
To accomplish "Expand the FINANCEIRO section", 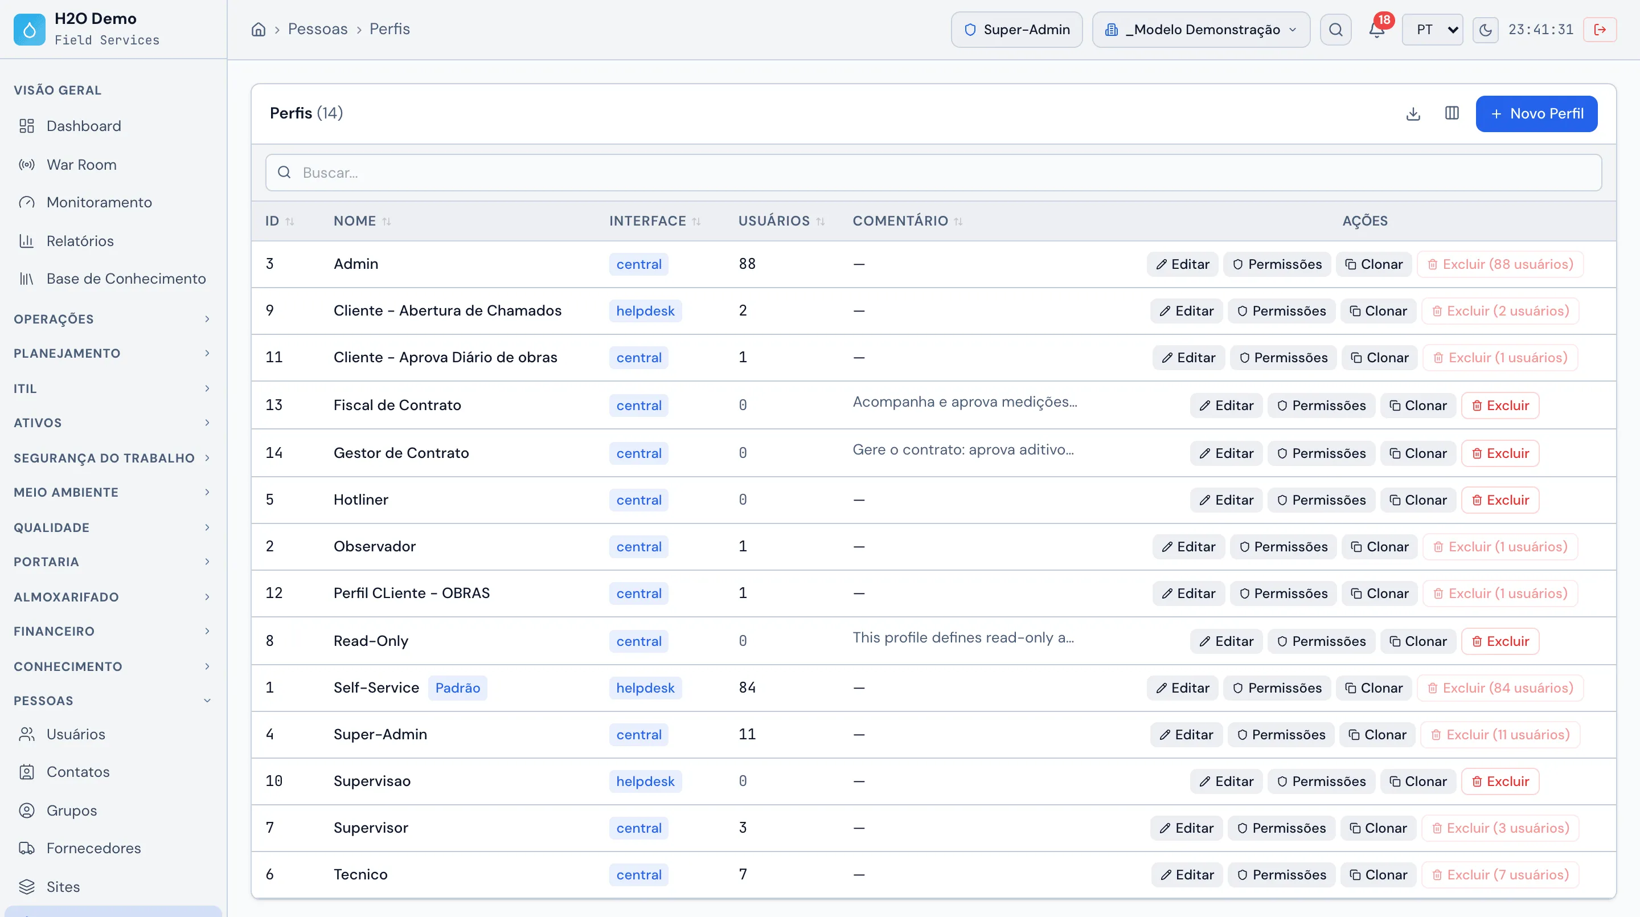I will click(113, 631).
